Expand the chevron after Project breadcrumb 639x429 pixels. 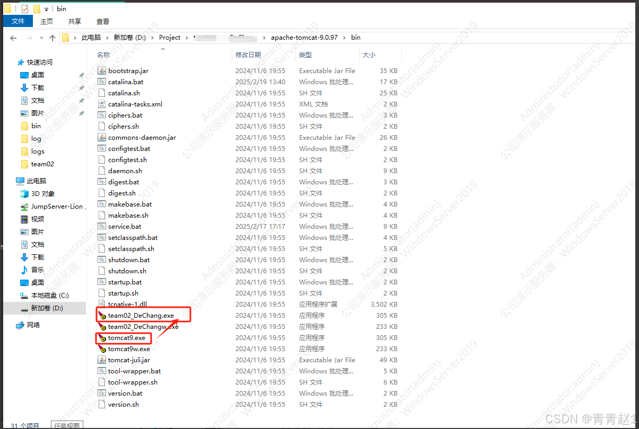[187, 38]
